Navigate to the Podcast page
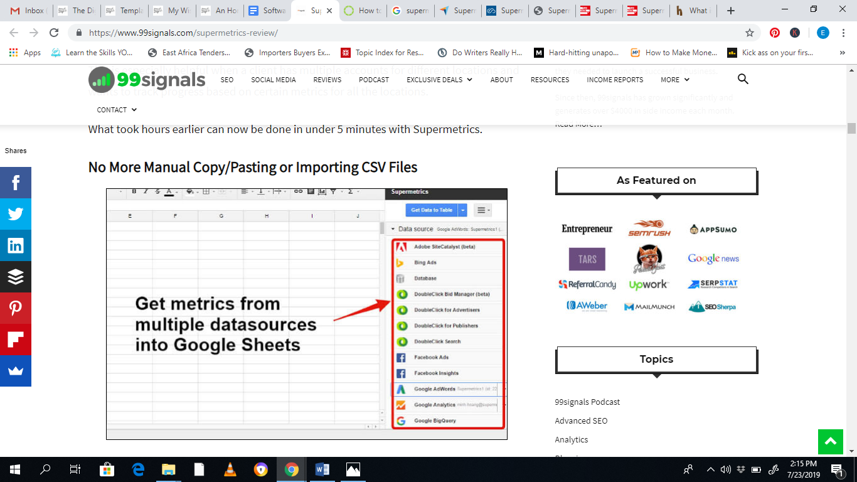857x482 pixels. pyautogui.click(x=374, y=80)
